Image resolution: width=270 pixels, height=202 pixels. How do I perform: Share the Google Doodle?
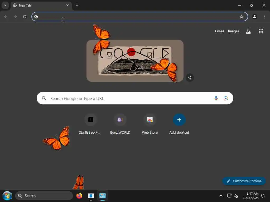[x=190, y=78]
